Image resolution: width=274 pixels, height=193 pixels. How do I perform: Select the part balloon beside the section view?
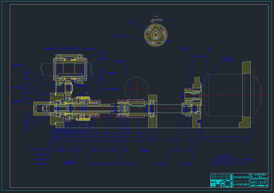click(132, 22)
